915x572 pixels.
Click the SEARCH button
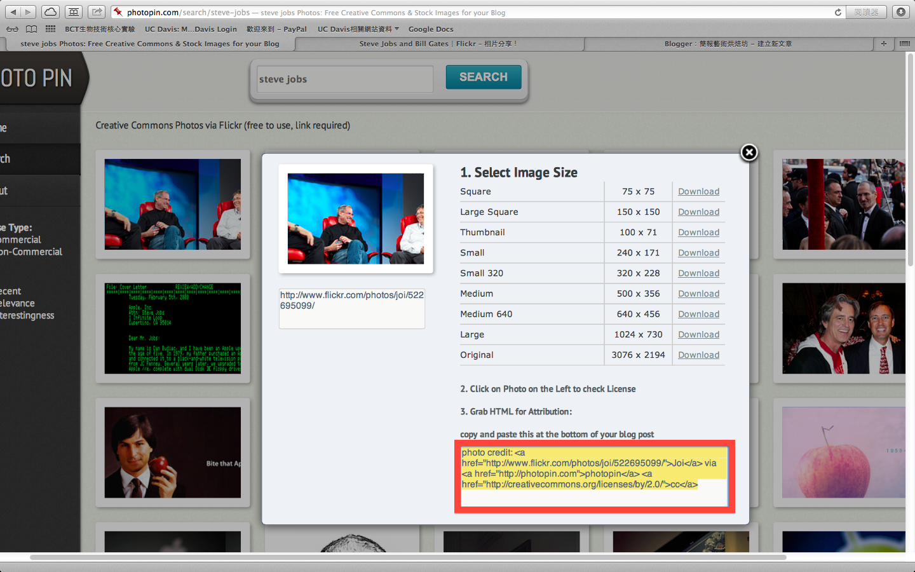tap(484, 77)
